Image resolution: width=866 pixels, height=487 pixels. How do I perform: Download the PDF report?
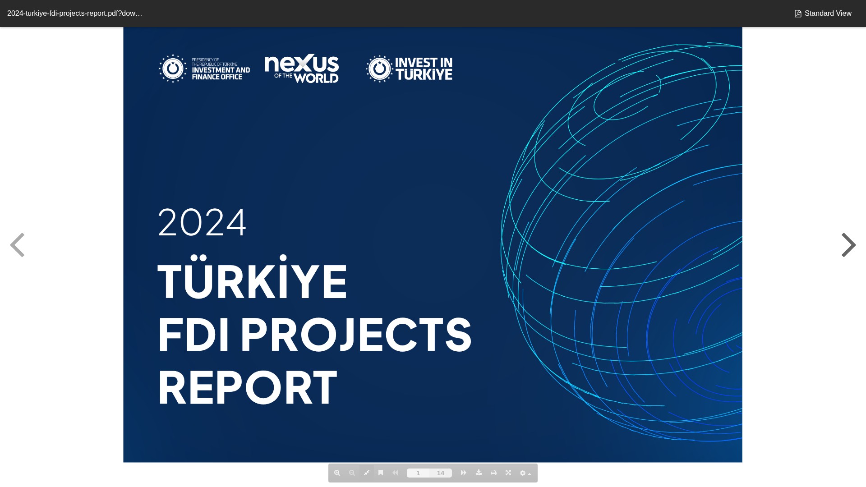coord(479,473)
